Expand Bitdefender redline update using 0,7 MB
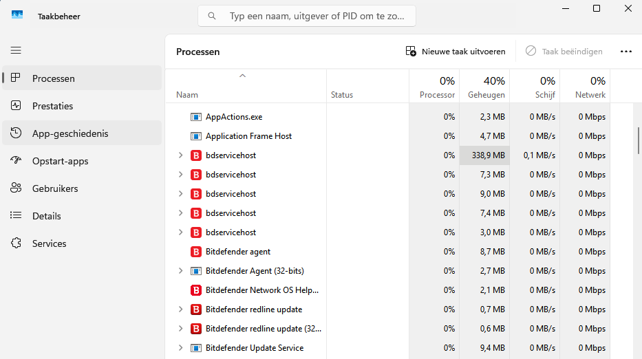The width and height of the screenshot is (642, 359). pos(180,309)
